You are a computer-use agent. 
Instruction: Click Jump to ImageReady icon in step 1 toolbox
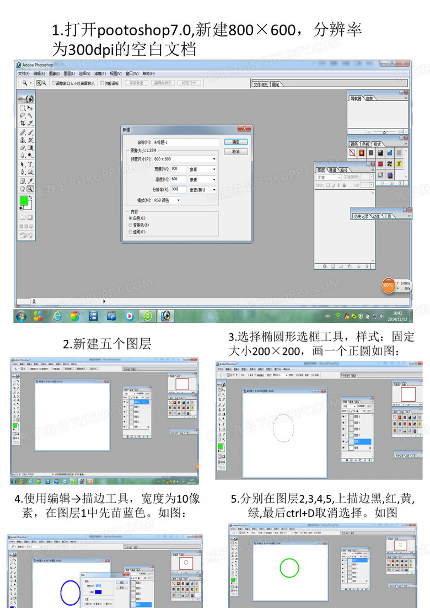26,236
